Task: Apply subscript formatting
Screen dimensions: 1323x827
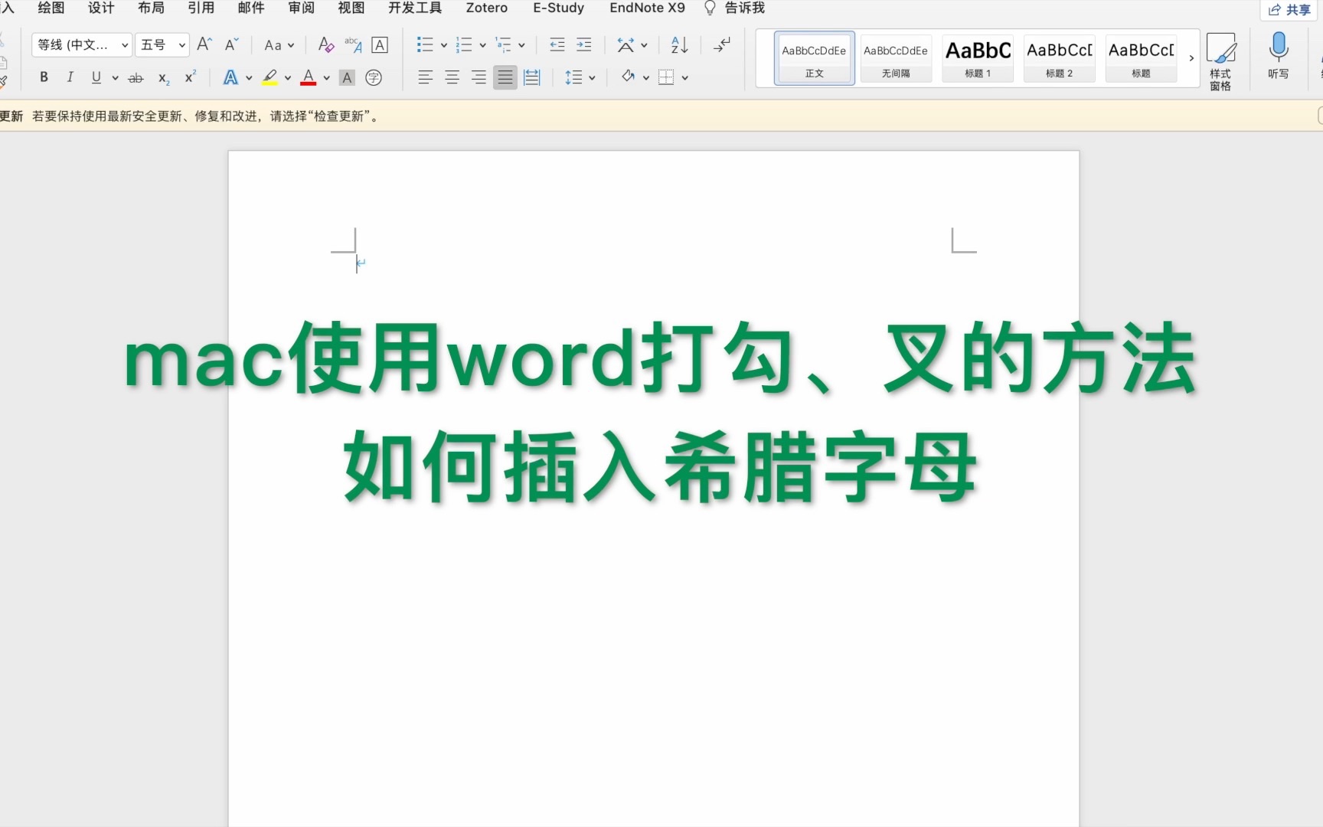Action: pos(163,77)
